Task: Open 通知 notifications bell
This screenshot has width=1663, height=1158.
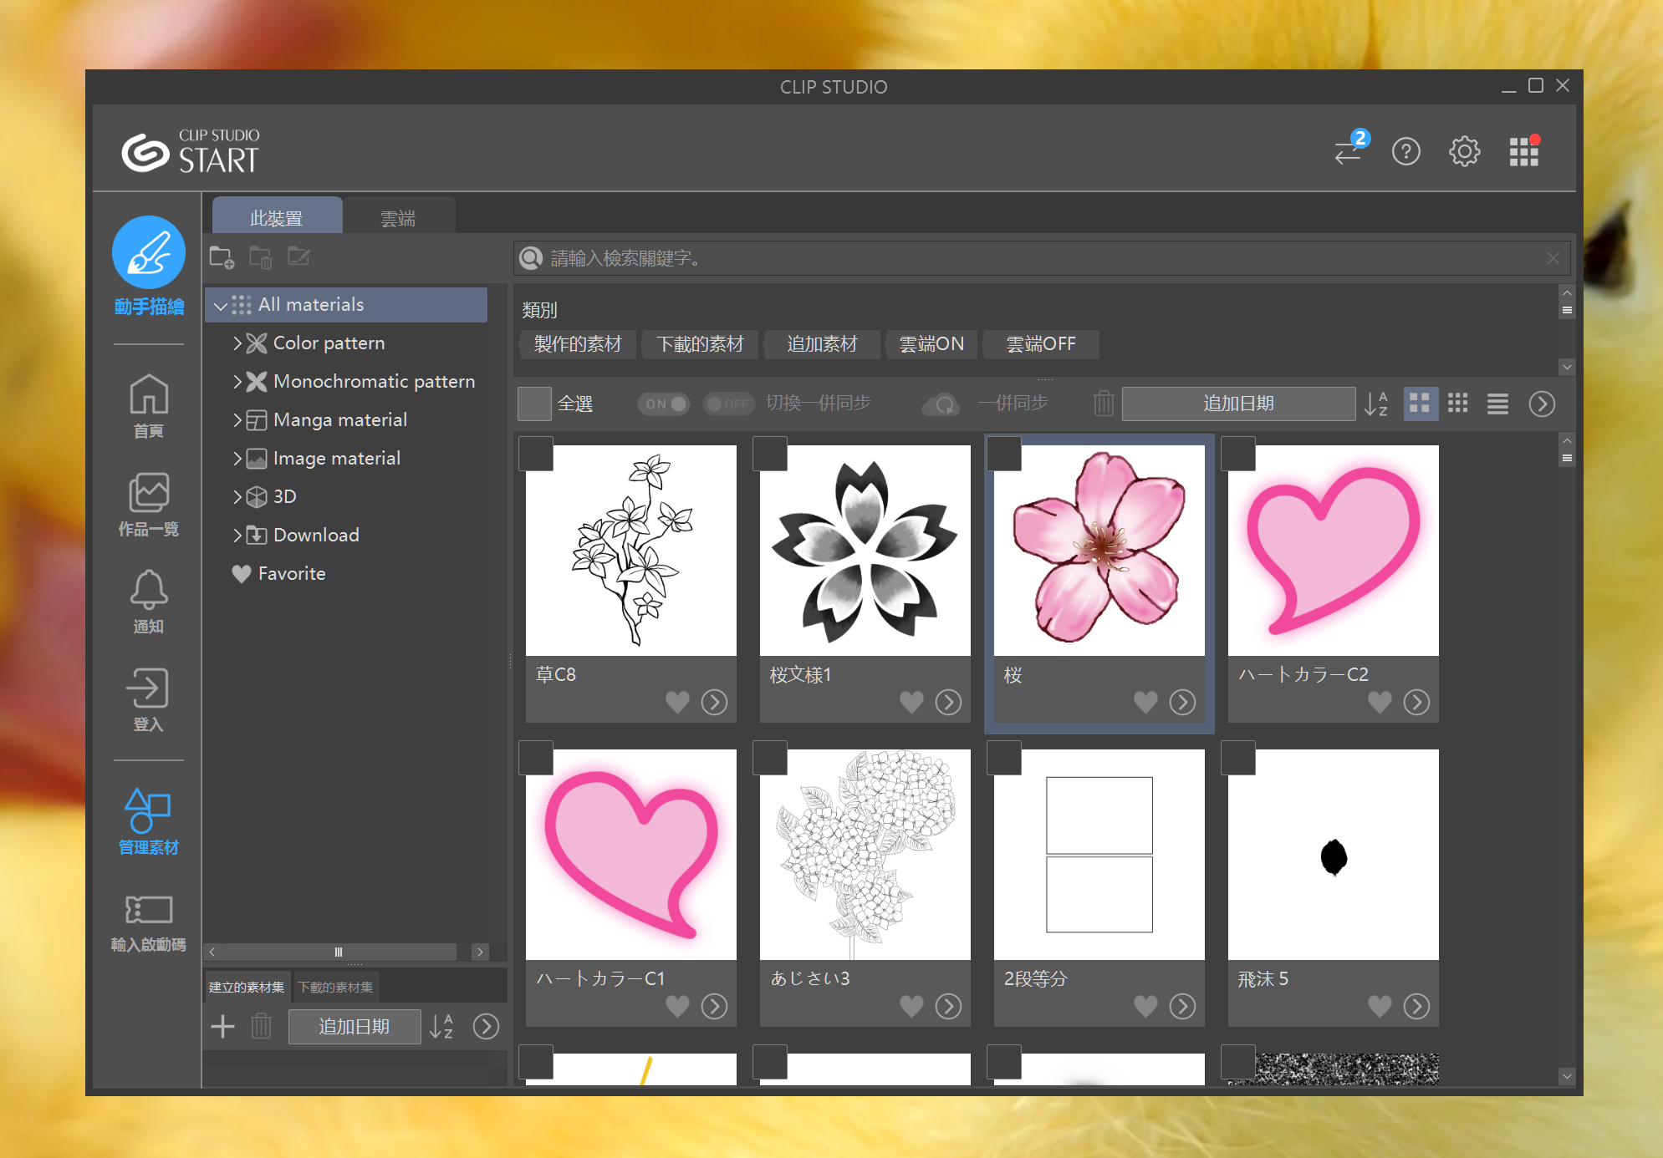Action: (149, 601)
